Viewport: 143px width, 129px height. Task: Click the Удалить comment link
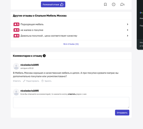click(48, 81)
